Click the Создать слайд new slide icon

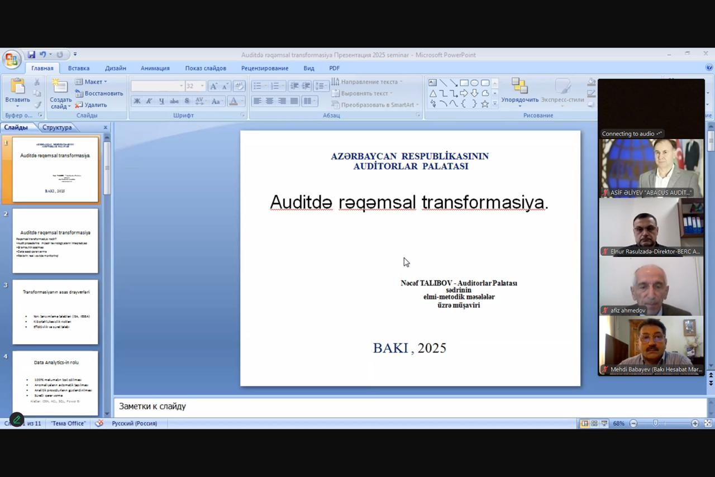pos(60,87)
